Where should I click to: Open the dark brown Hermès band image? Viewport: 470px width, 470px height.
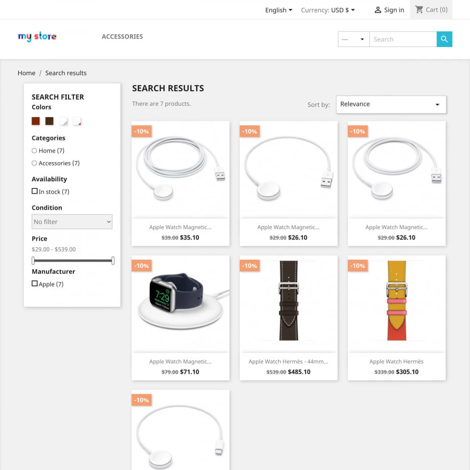(x=289, y=304)
